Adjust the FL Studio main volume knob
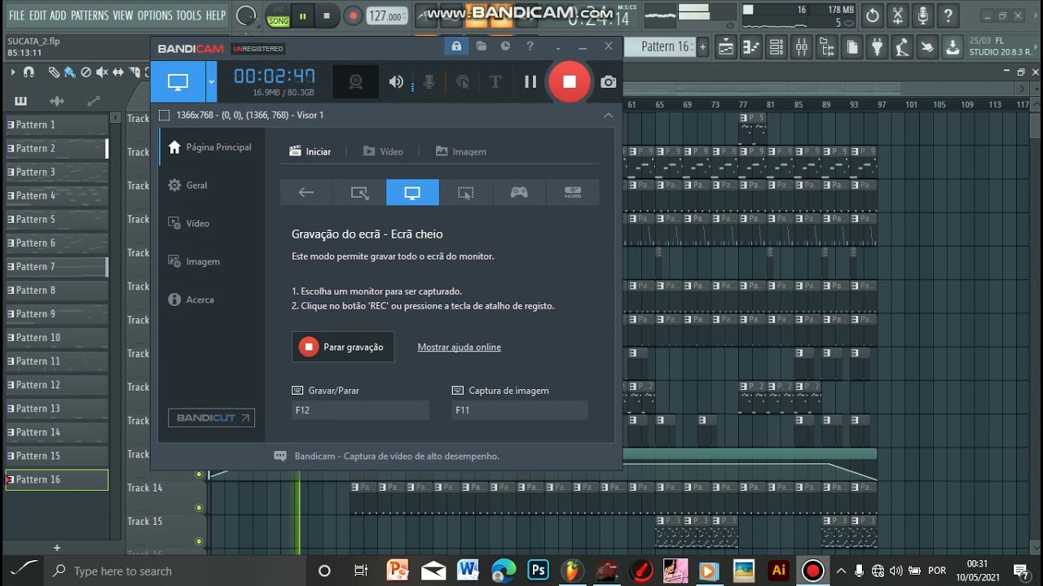Image resolution: width=1043 pixels, height=586 pixels. click(245, 15)
